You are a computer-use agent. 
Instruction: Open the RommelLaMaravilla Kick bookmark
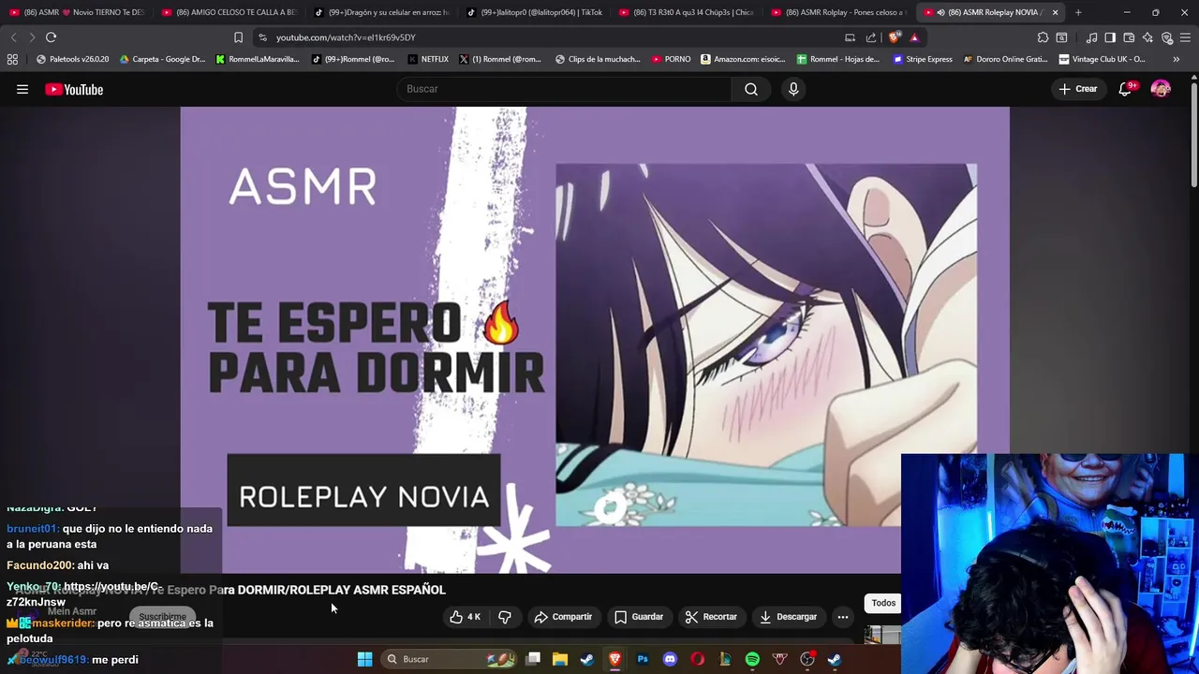258,59
